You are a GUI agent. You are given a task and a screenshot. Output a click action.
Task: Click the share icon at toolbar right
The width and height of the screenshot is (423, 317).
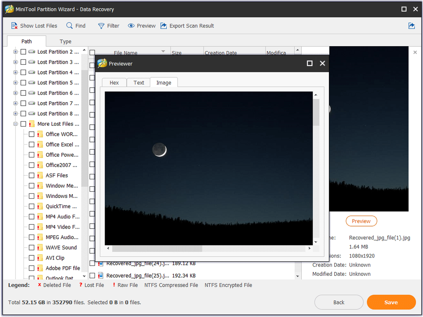click(411, 26)
